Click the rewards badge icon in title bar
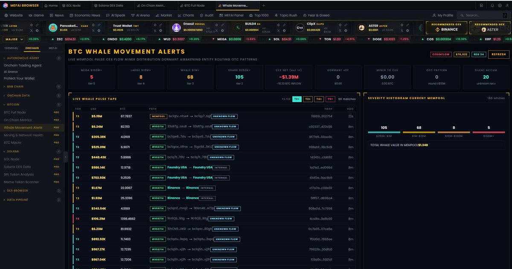Viewport: 512px width, 269px height. [481, 6]
